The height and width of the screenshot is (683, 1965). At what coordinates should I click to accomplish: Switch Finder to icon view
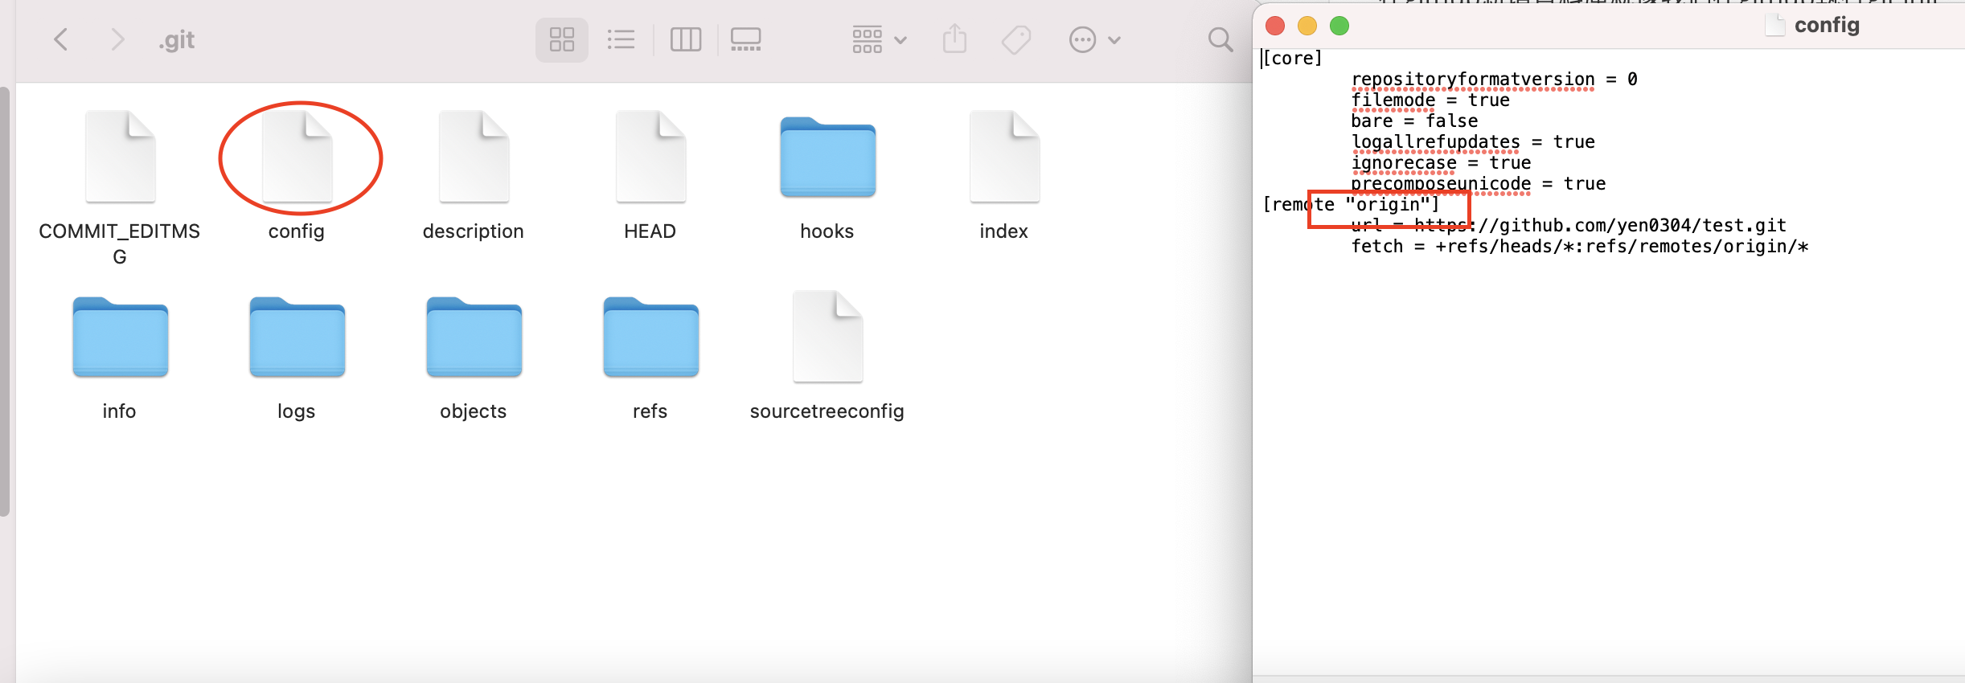click(561, 39)
